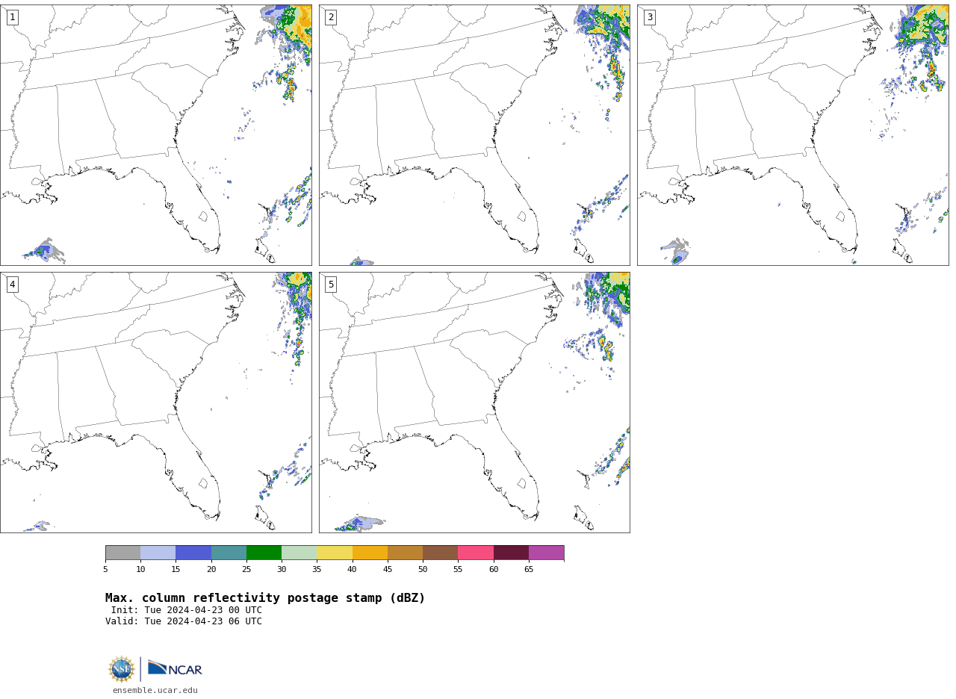Click the blue 15-20 dBZ swatch
This screenshot has height=699, width=956.
(x=193, y=553)
